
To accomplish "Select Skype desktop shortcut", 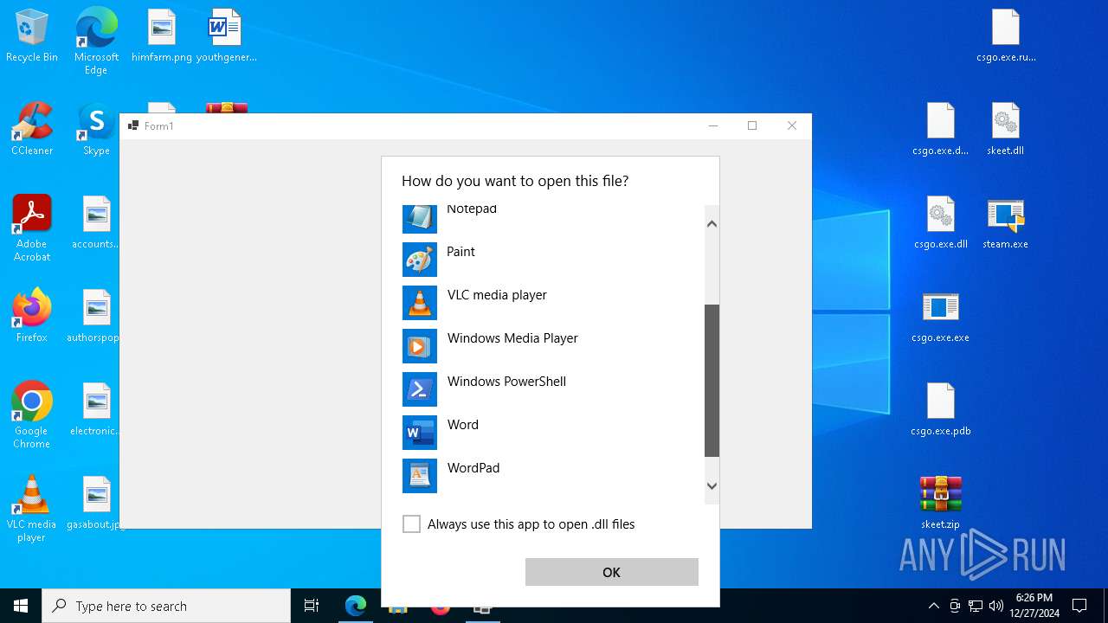I will pyautogui.click(x=96, y=130).
